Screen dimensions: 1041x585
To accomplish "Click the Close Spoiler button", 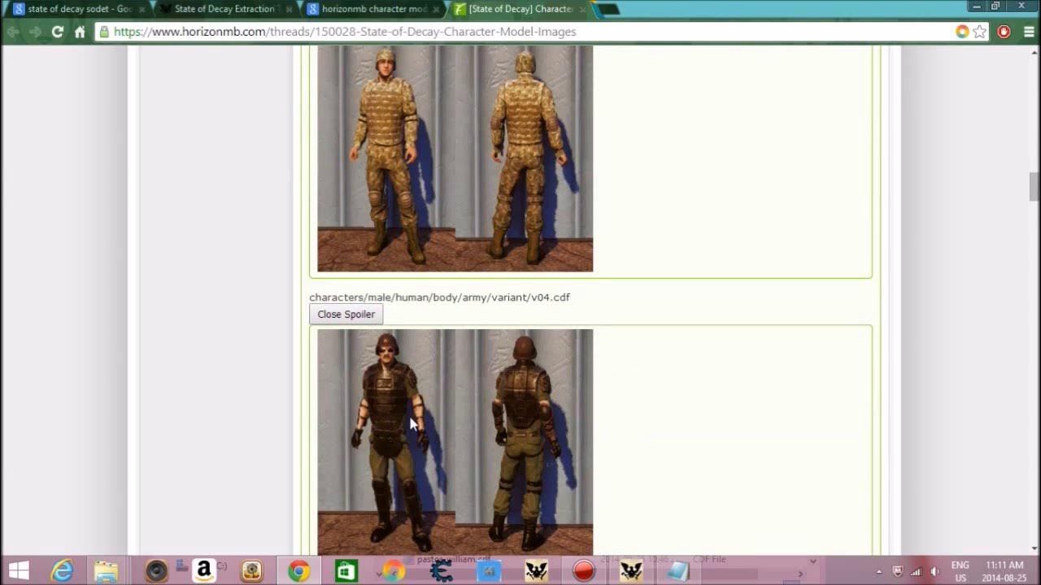I will (x=346, y=314).
